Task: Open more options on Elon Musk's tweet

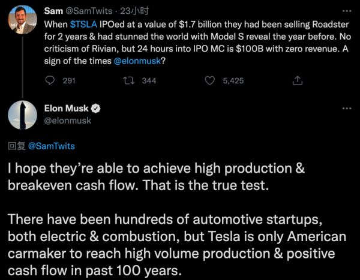Action: (x=347, y=109)
